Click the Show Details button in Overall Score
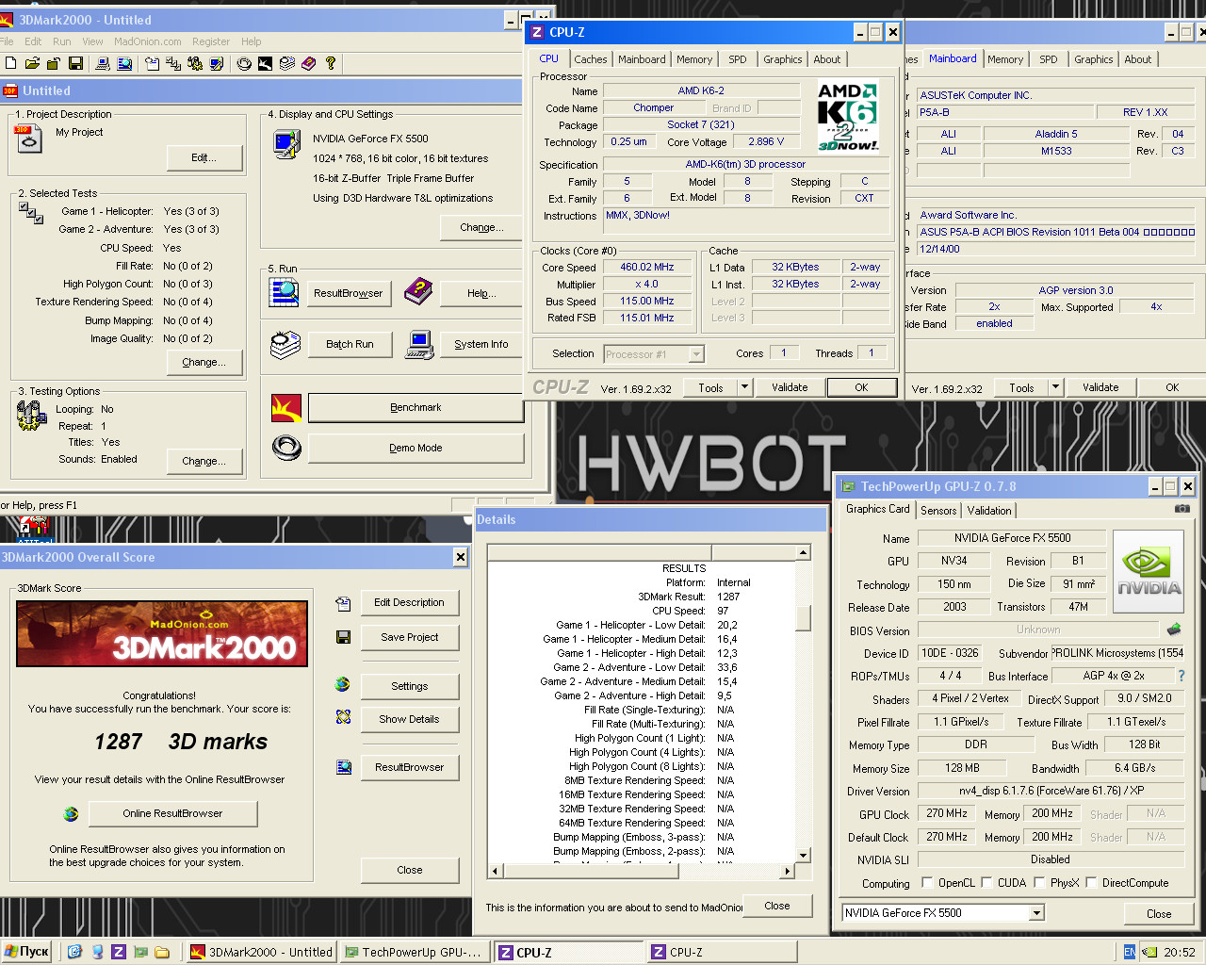The width and height of the screenshot is (1206, 965). pos(409,719)
